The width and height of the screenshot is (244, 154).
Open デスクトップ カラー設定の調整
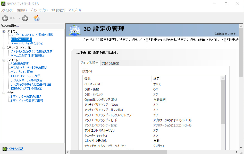tap(29, 68)
